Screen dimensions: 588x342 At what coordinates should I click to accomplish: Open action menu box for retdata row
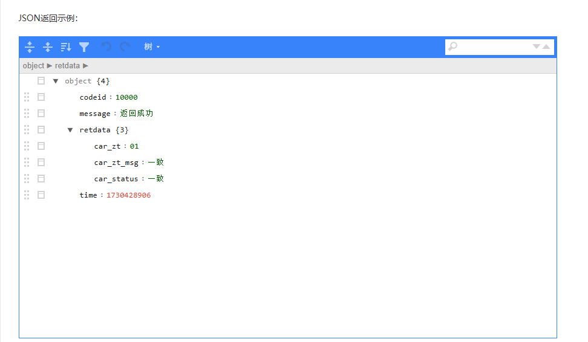(x=41, y=129)
